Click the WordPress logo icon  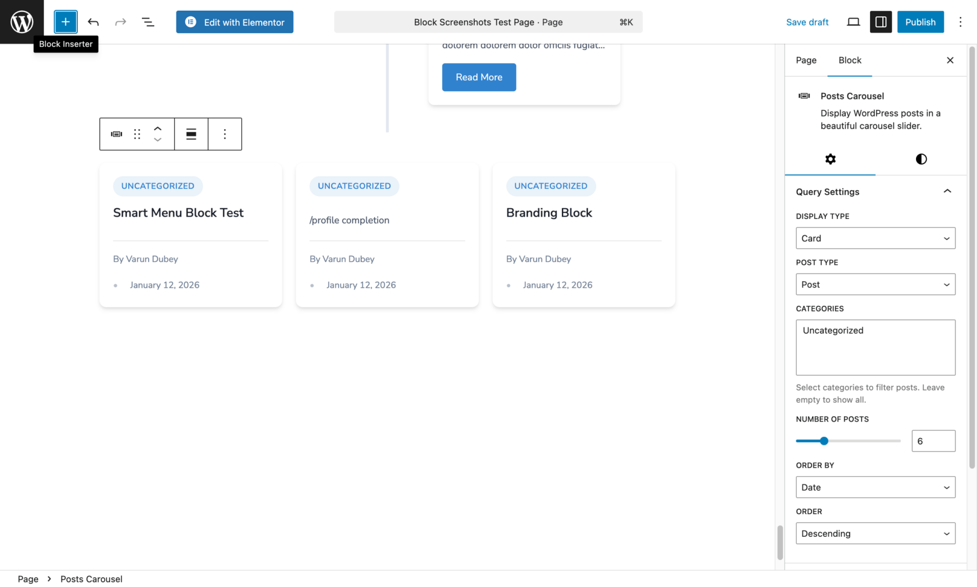point(21,22)
